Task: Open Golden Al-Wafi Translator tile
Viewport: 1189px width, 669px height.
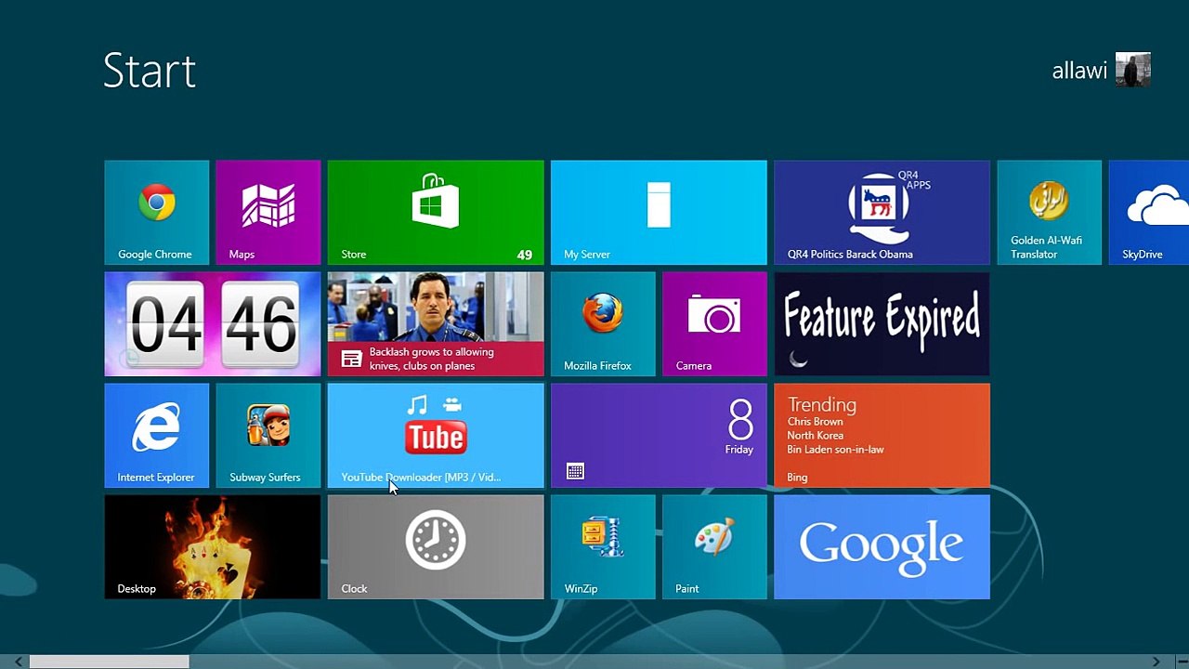Action: 1049,213
